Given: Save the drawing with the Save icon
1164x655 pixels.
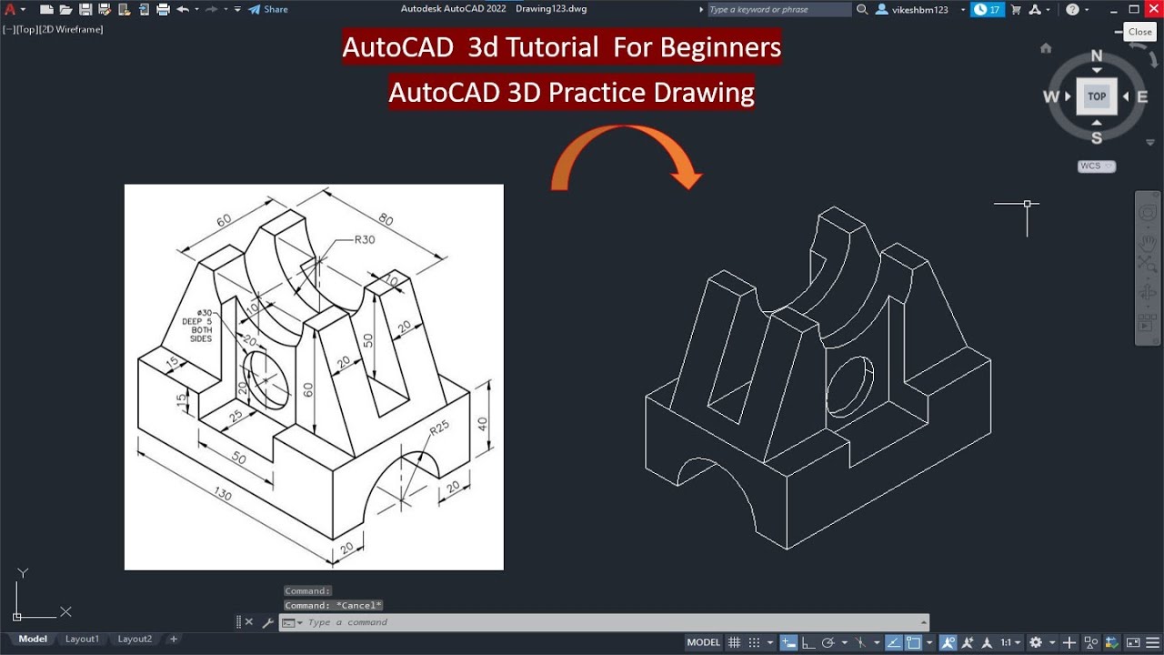Looking at the screenshot, I should [x=85, y=9].
